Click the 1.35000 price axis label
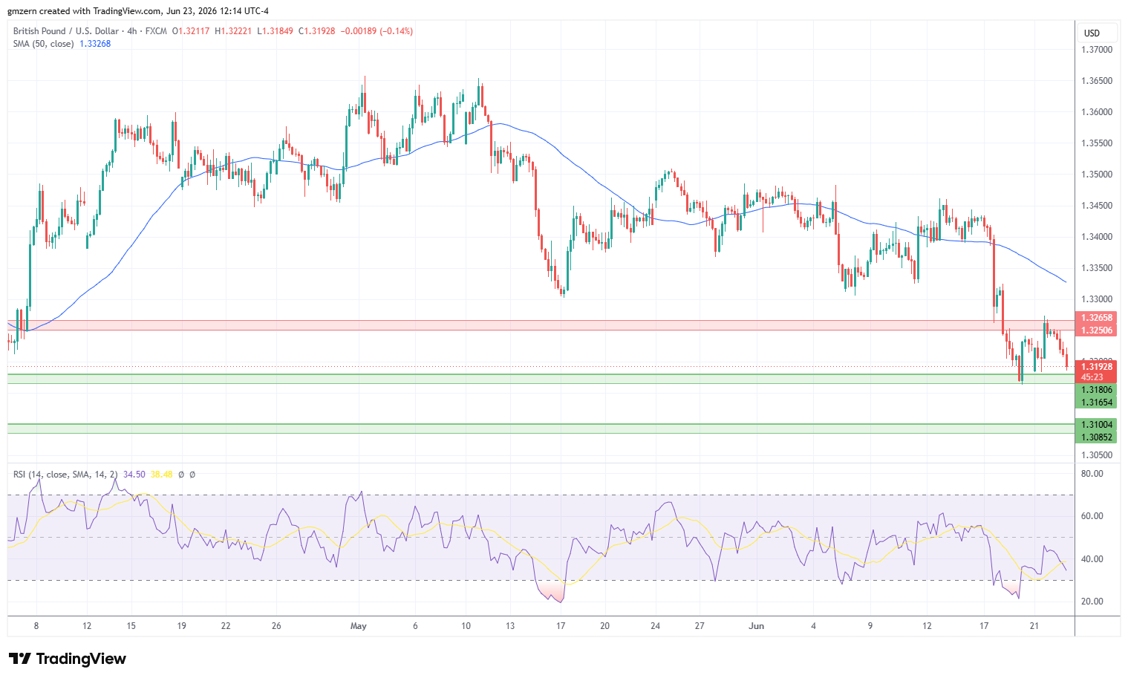Viewport: 1128px width, 681px height. 1097,175
